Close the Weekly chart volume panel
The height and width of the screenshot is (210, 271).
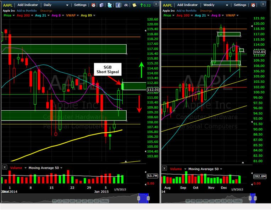pos(164,168)
